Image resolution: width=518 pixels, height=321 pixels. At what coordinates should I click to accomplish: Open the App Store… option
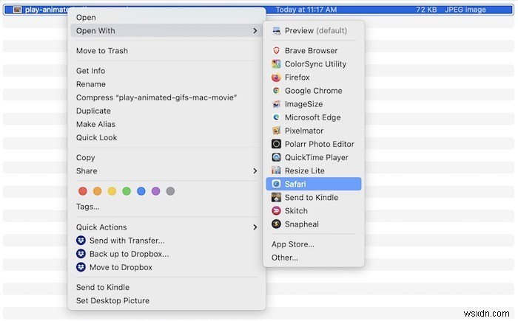point(293,244)
